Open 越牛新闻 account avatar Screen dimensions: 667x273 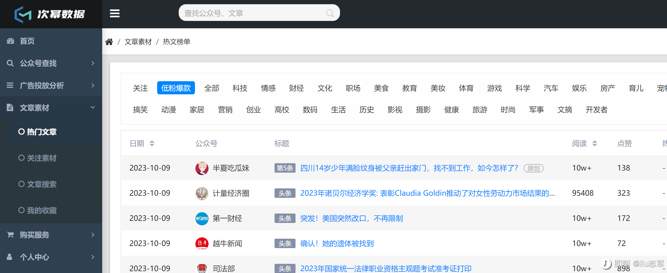pyautogui.click(x=202, y=244)
